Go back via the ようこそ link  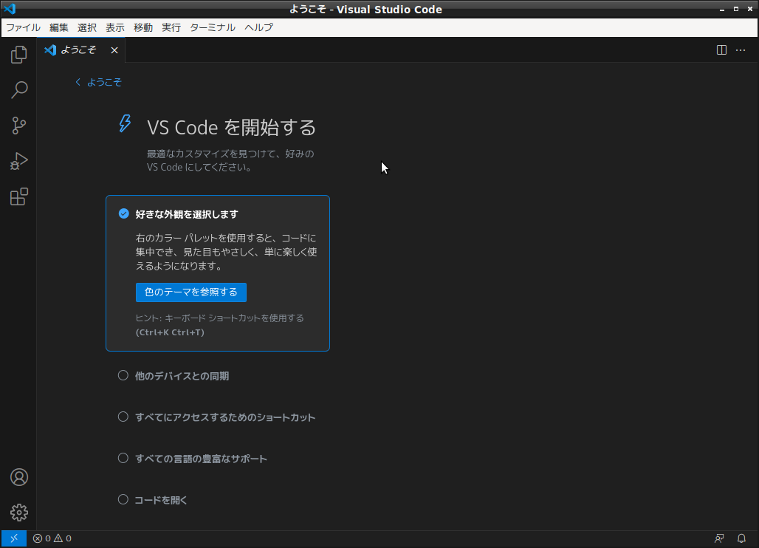pos(99,82)
